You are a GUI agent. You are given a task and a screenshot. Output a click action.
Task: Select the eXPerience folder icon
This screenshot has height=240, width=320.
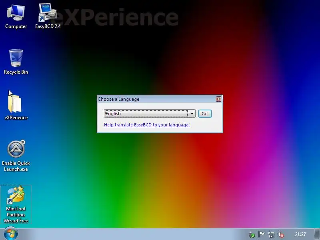pyautogui.click(x=16, y=107)
